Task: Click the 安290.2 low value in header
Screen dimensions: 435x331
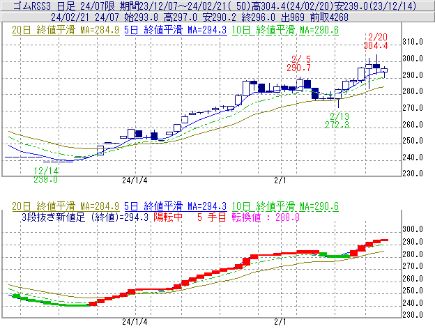Action: 219,17
